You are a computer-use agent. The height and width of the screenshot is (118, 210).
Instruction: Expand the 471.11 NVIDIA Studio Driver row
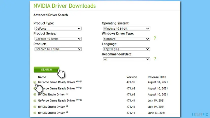[x=35, y=113]
